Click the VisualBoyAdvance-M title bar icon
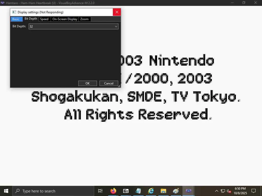 [x=3, y=3]
